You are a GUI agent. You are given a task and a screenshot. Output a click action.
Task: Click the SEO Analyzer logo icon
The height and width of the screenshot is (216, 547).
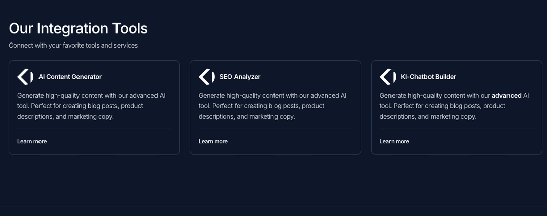click(207, 77)
